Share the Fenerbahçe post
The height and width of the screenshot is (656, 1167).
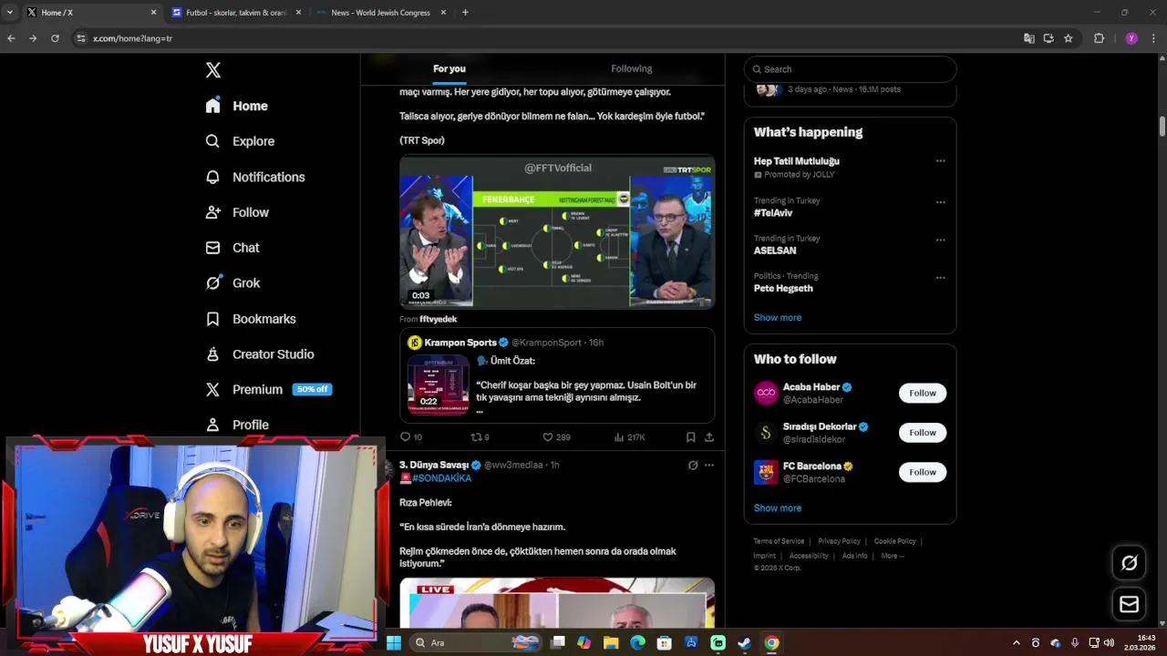pos(709,437)
